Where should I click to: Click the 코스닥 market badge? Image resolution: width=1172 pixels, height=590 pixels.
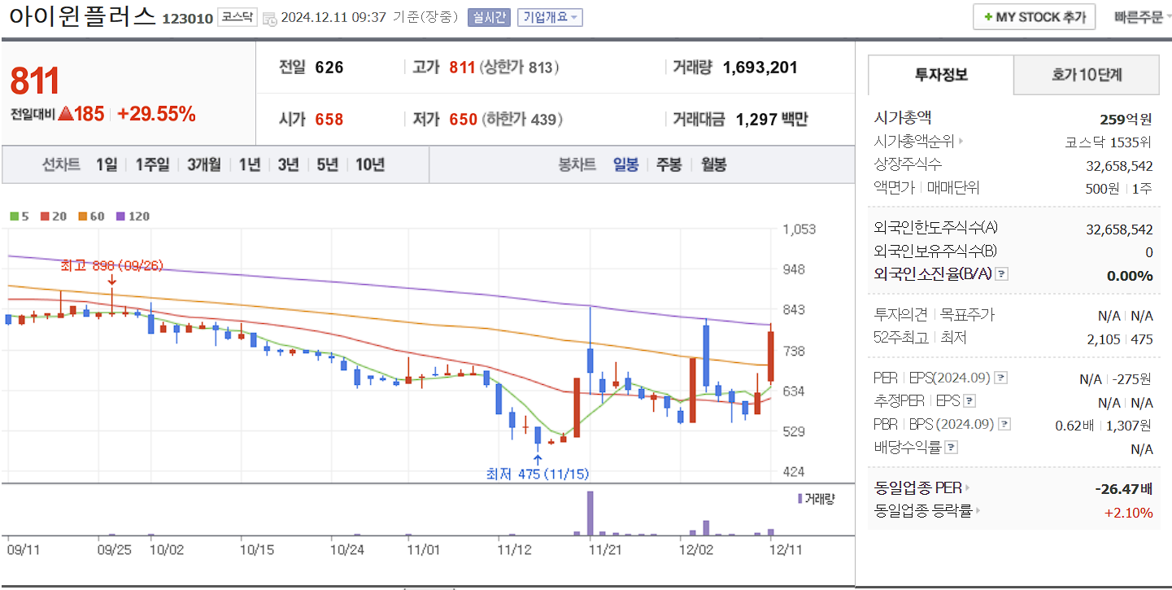click(x=236, y=17)
